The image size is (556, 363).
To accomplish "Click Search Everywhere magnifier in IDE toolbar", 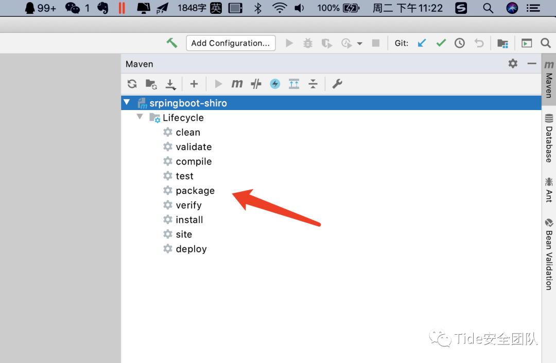I will click(546, 43).
